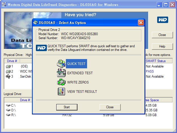The width and height of the screenshot is (177, 133).
Task: Select physical drive 1 disk icon
Action: tap(8, 66)
